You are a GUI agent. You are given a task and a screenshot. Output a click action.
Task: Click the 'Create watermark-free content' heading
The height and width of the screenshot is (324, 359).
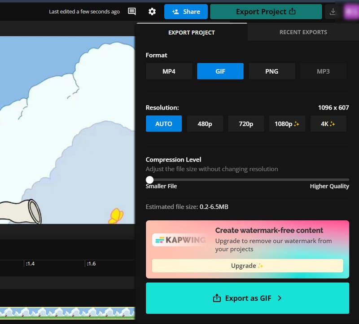point(269,230)
